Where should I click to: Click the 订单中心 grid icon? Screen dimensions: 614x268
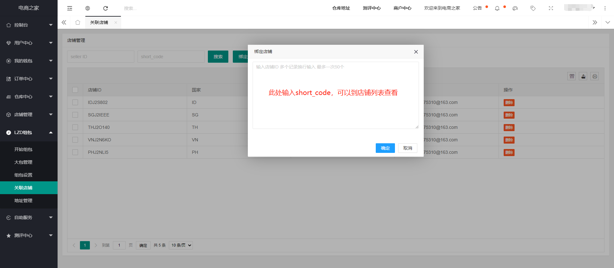point(9,79)
